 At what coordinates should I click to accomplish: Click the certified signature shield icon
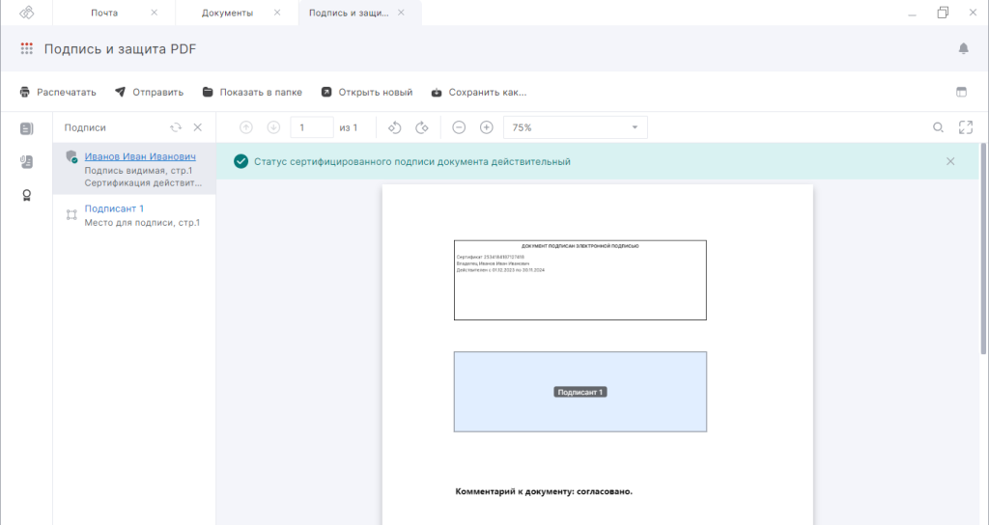click(71, 157)
